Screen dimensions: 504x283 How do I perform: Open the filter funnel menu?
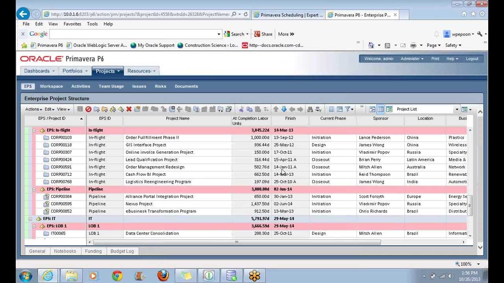tap(349, 109)
